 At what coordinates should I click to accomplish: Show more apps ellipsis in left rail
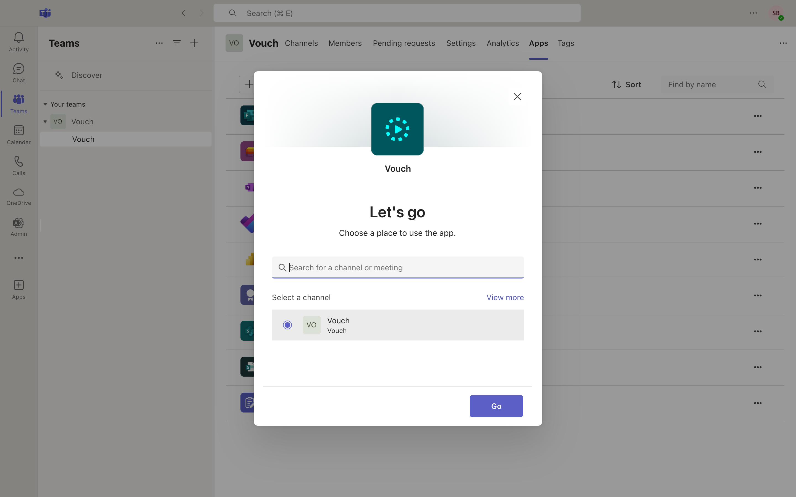[x=19, y=258]
